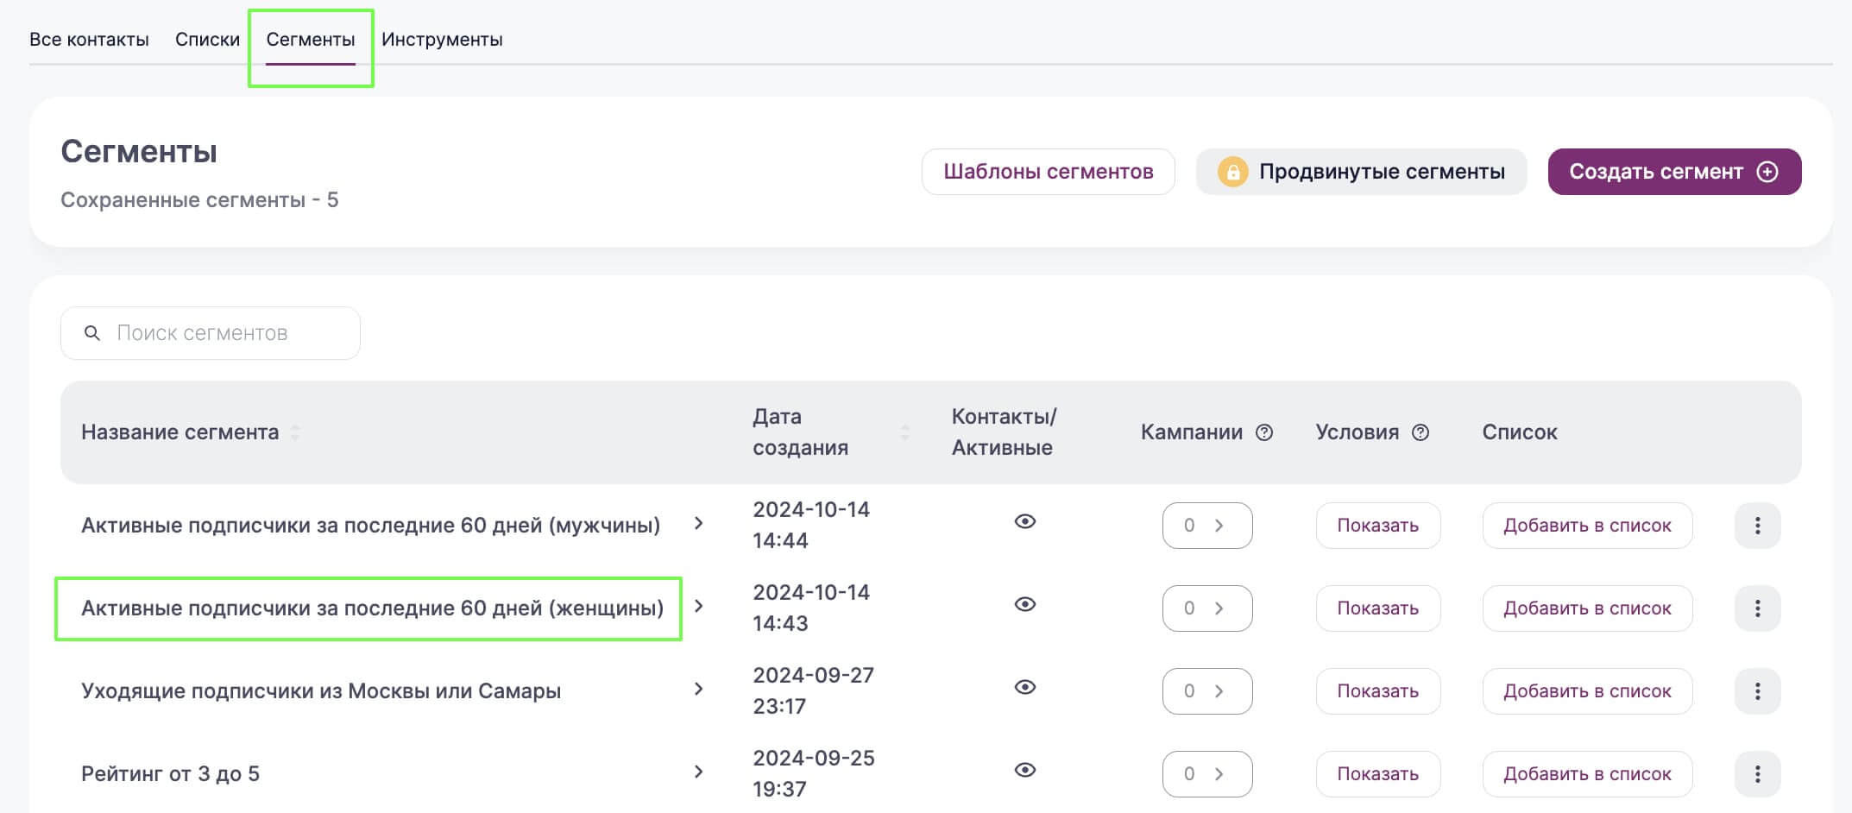
Task: Open segment Уходящие подписчики из Москвы или Самары
Action: (x=321, y=691)
